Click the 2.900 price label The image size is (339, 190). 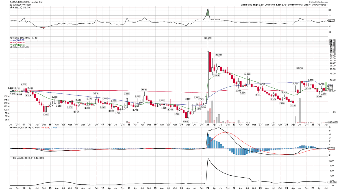55,97
